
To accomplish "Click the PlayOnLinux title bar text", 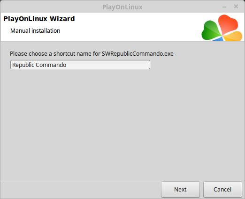I will coord(122,7).
